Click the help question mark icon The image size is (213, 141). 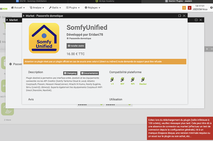[211, 8]
